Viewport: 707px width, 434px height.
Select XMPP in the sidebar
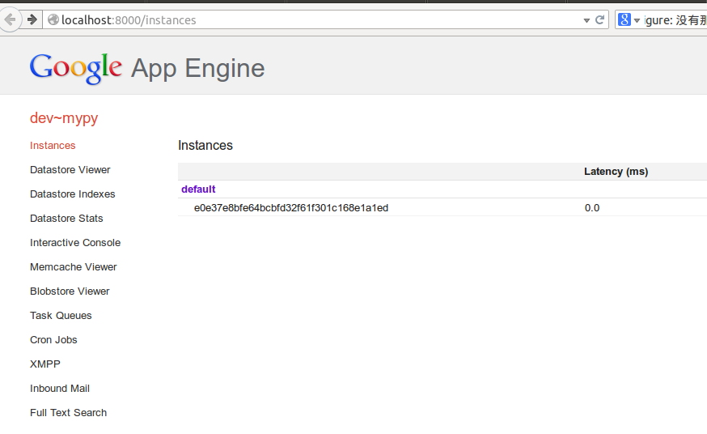pos(44,364)
